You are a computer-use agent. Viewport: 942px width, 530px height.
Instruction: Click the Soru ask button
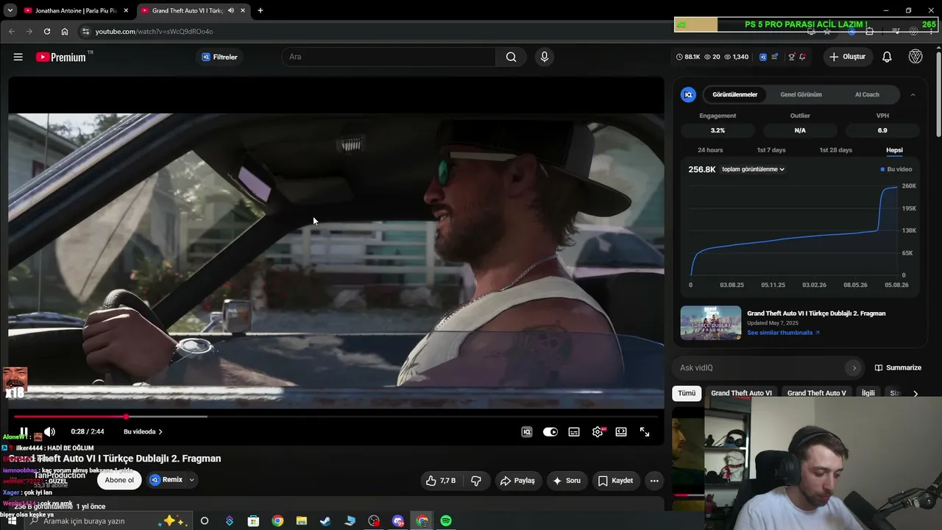pyautogui.click(x=567, y=481)
